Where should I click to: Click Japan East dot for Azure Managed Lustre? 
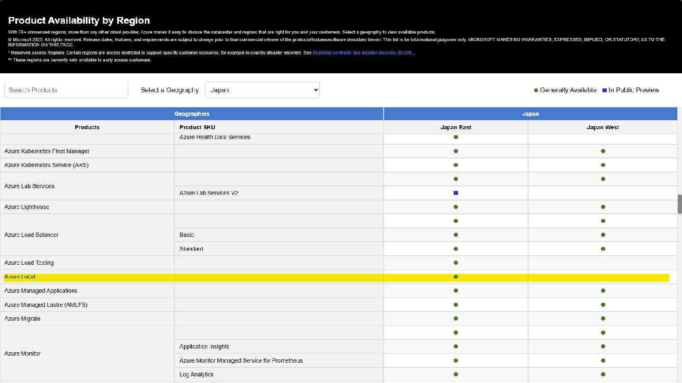pos(456,305)
